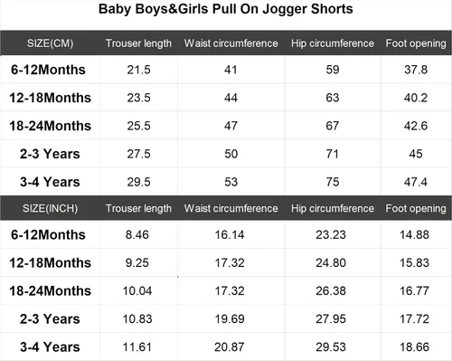Screen dimensions: 452x361
Task: Select the SIZE(INCH) header cell
Action: [x=51, y=208]
